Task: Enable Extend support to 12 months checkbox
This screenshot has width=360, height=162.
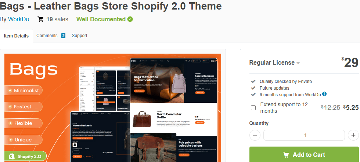Action: pyautogui.click(x=253, y=108)
